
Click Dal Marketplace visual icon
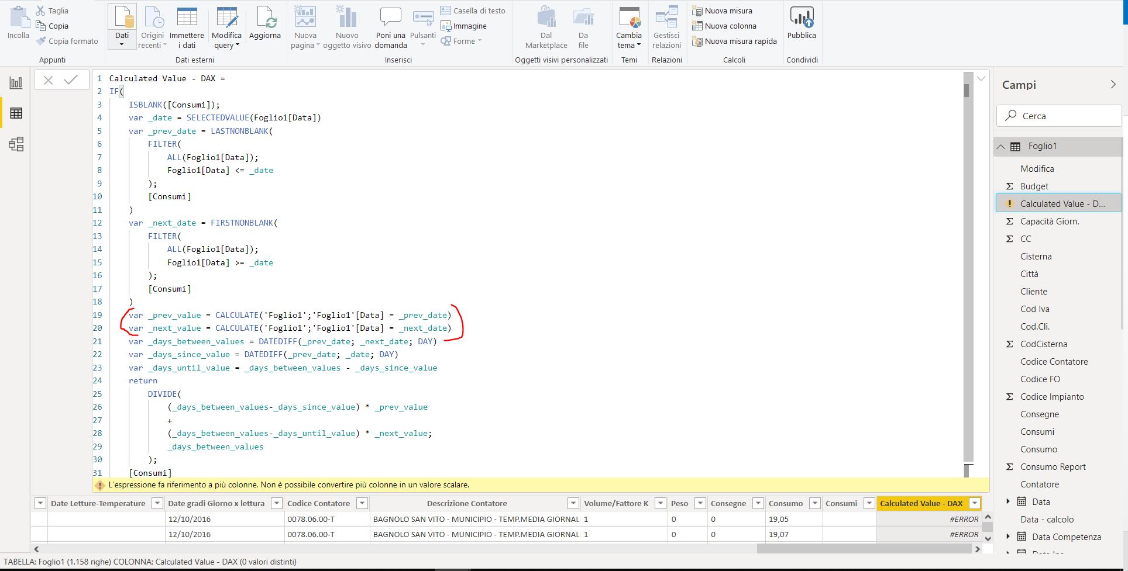click(546, 17)
